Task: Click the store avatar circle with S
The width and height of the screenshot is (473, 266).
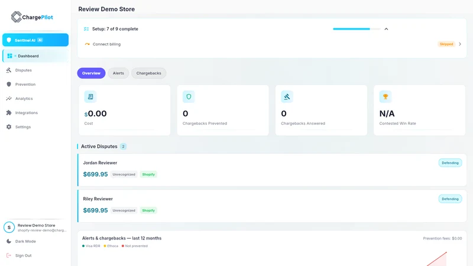Action: tap(9, 228)
